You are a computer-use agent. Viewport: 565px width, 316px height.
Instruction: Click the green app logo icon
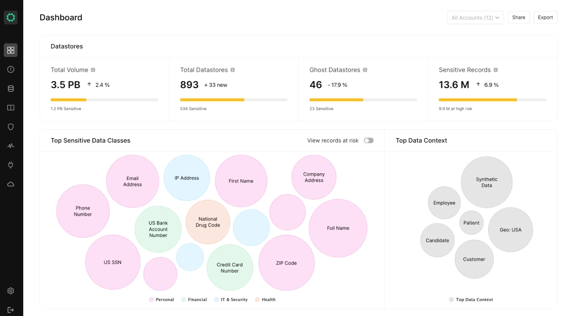coord(11,17)
